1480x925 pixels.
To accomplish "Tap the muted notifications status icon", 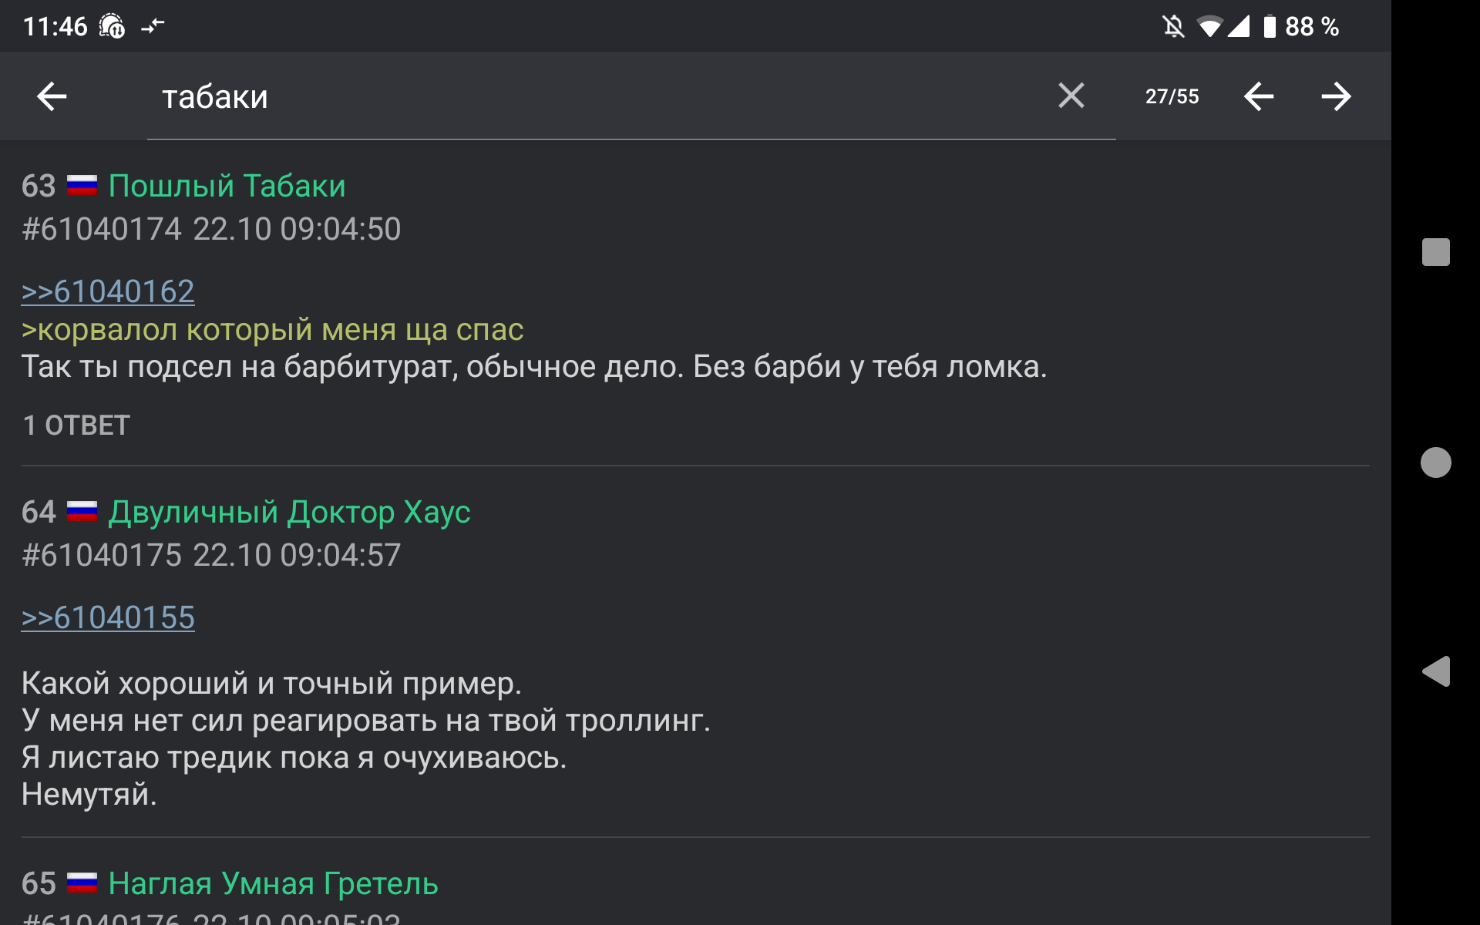I will click(x=1172, y=27).
